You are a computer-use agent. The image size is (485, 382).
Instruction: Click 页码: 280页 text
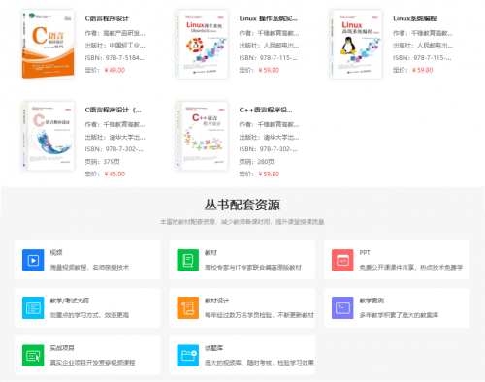click(257, 162)
